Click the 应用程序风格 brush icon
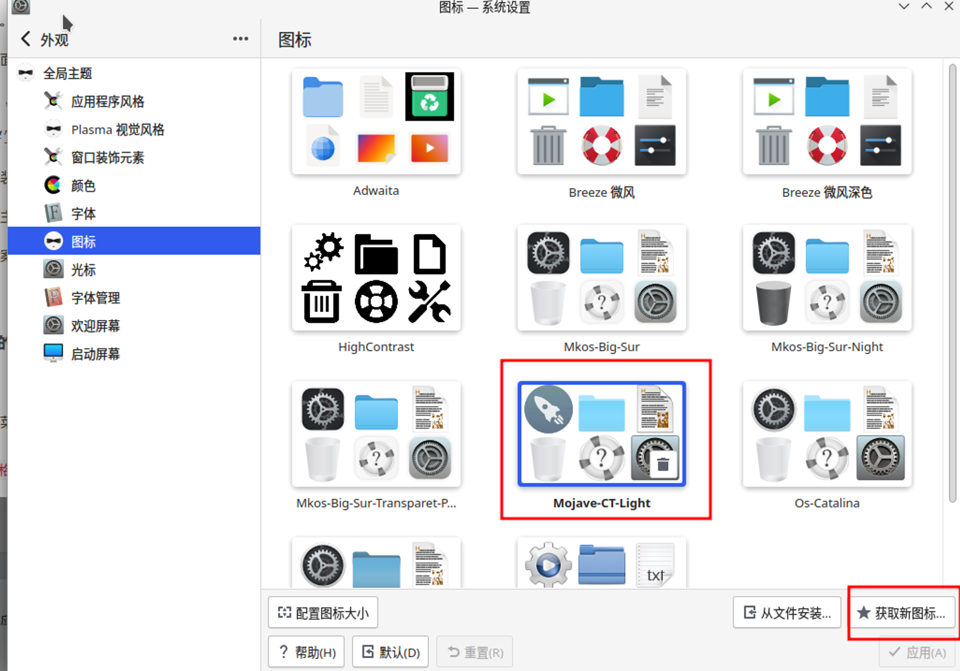The image size is (960, 671). click(53, 101)
